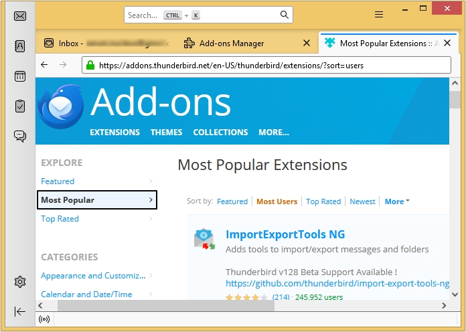Image resolution: width=466 pixels, height=332 pixels.
Task: Click the address URL field
Action: 266,65
